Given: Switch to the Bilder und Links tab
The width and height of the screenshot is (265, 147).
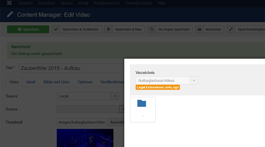Looking at the screenshot, I should [x=57, y=82].
